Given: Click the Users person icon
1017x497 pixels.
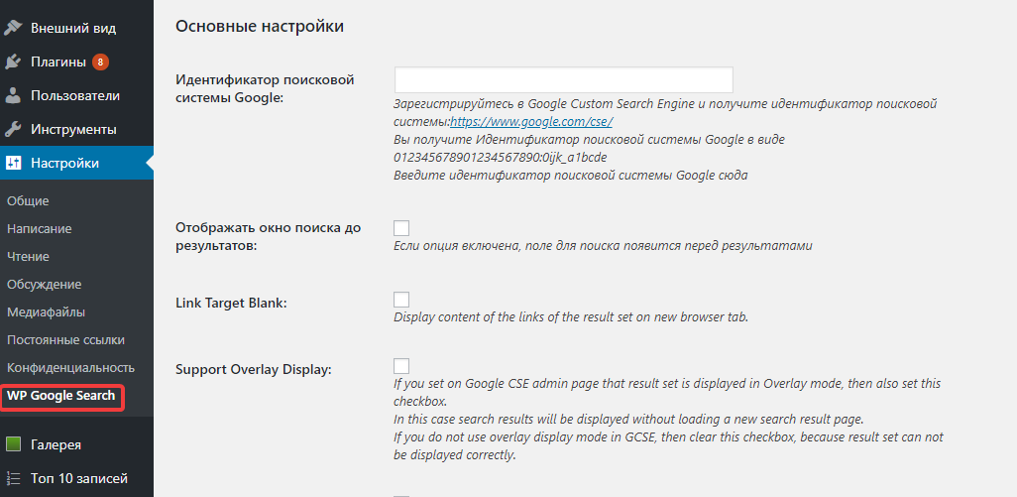Looking at the screenshot, I should (13, 95).
